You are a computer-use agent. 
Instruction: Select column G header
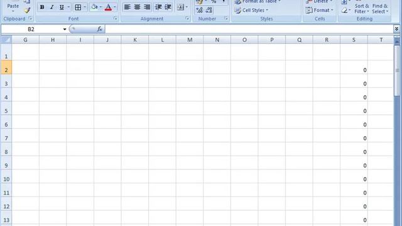[25, 40]
